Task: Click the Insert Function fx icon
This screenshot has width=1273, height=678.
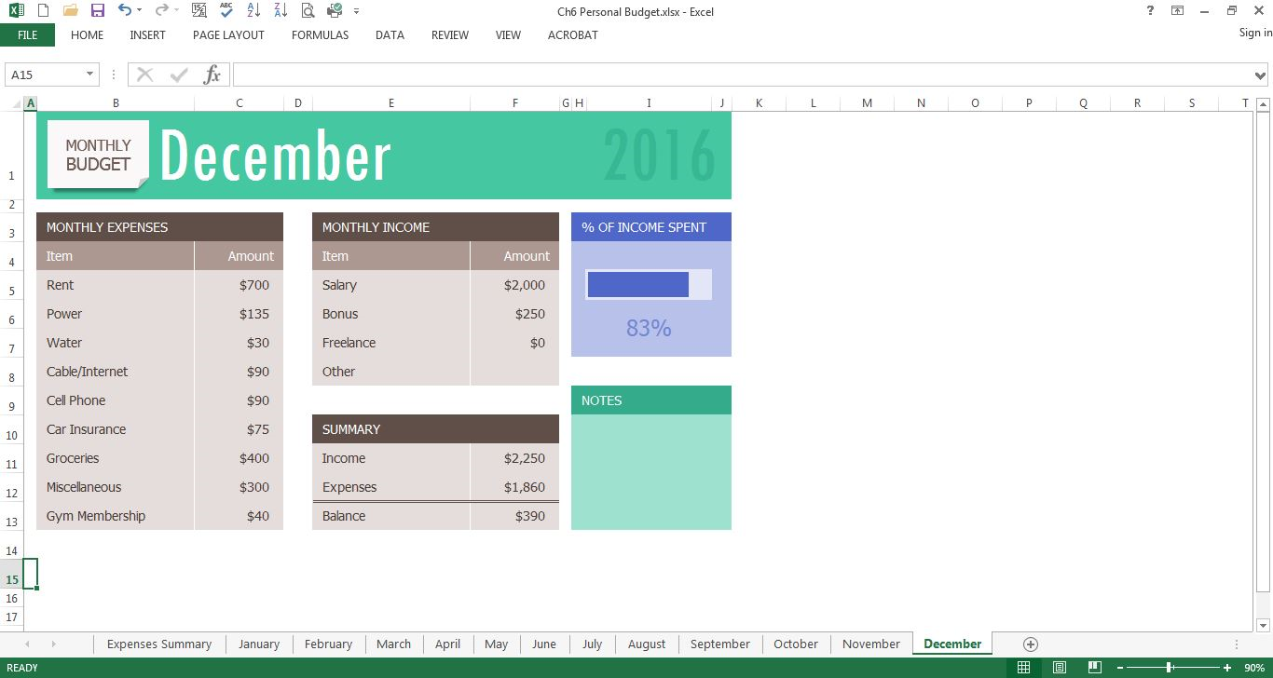Action: [x=212, y=75]
